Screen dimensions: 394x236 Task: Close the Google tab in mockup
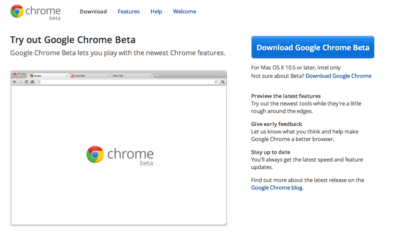pyautogui.click(x=67, y=75)
